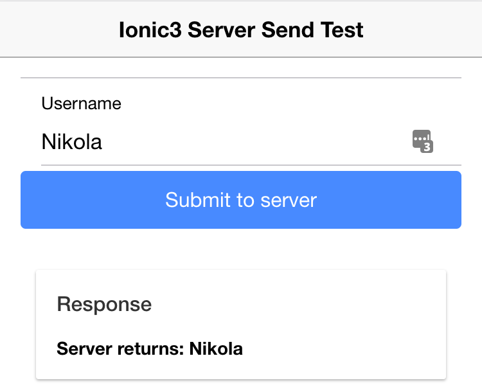
Task: Click the password manager icon in Username field
Action: click(423, 141)
